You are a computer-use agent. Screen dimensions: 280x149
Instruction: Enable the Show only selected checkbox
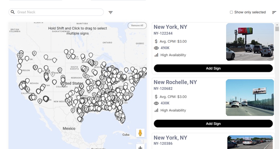tap(231, 12)
